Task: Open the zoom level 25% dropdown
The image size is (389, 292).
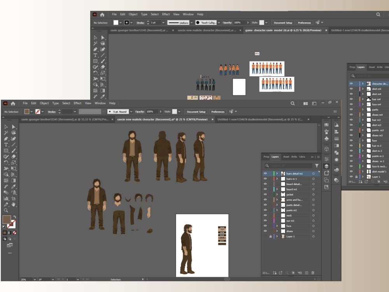Action: coord(35,279)
